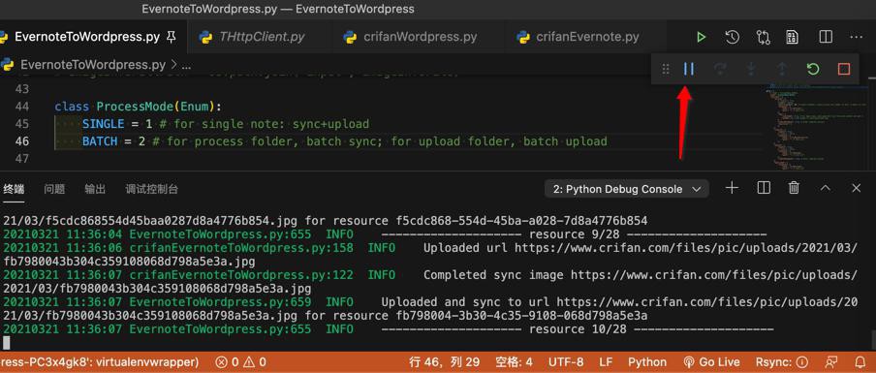Open the 调试控制台 panel tab
The width and height of the screenshot is (876, 373).
[151, 189]
